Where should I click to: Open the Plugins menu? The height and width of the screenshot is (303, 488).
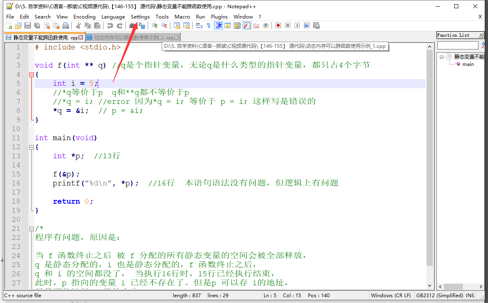click(219, 17)
